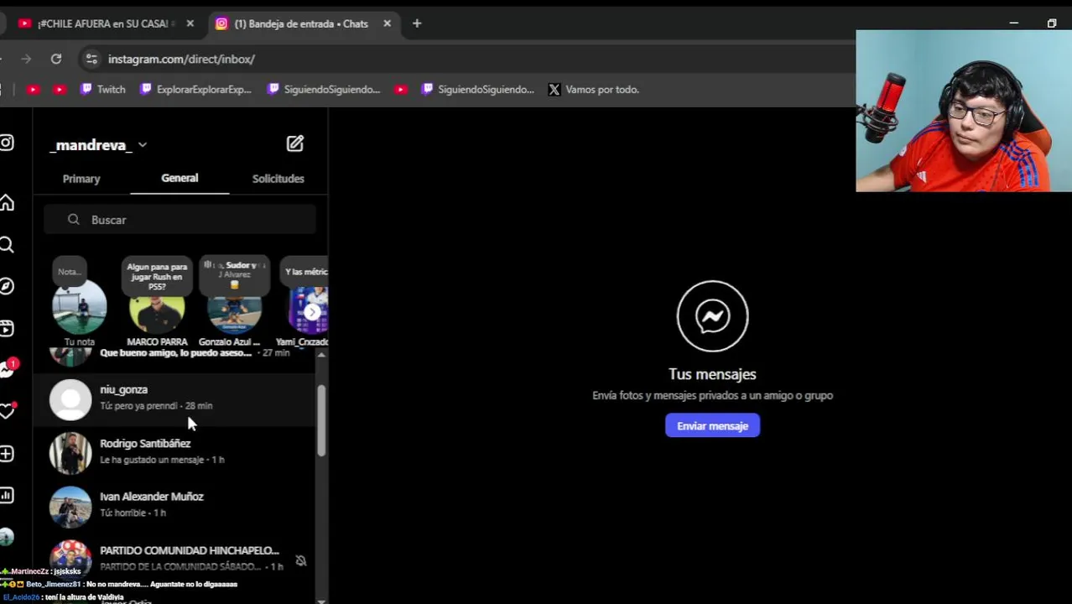1072x604 pixels.
Task: View site information icon in address bar
Action: 91,59
